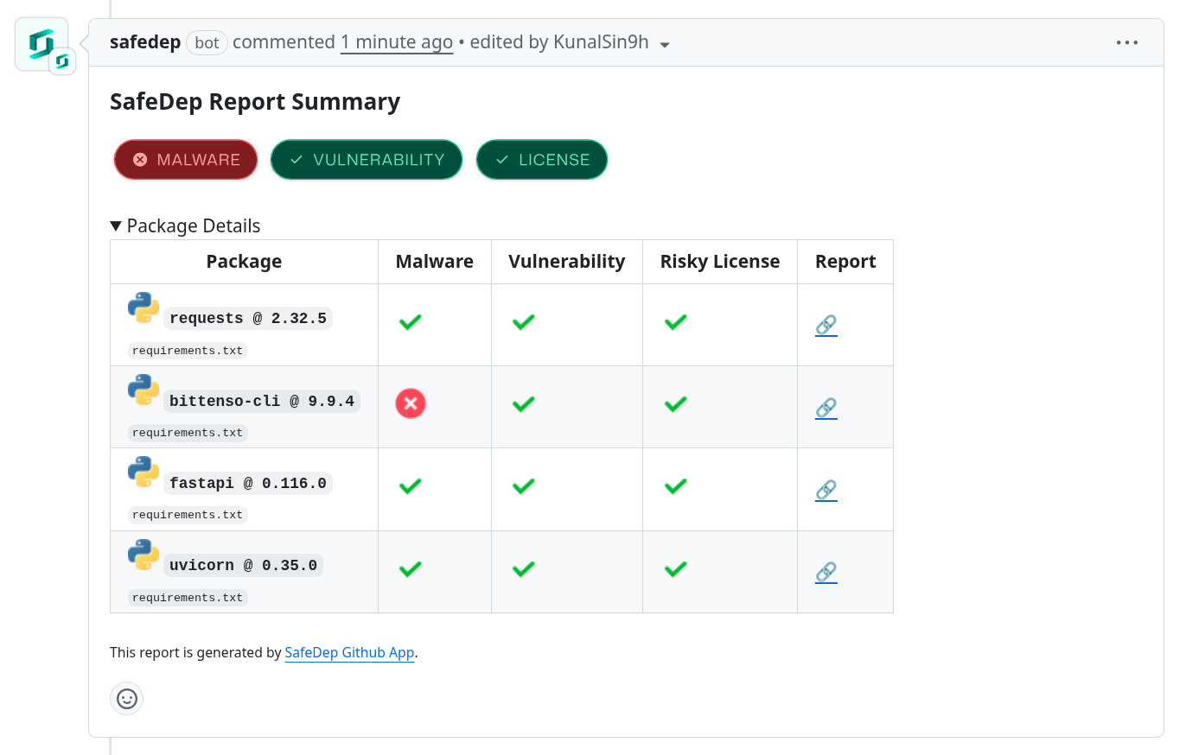The height and width of the screenshot is (755, 1186).
Task: Open report link for fastapi package
Action: (826, 491)
